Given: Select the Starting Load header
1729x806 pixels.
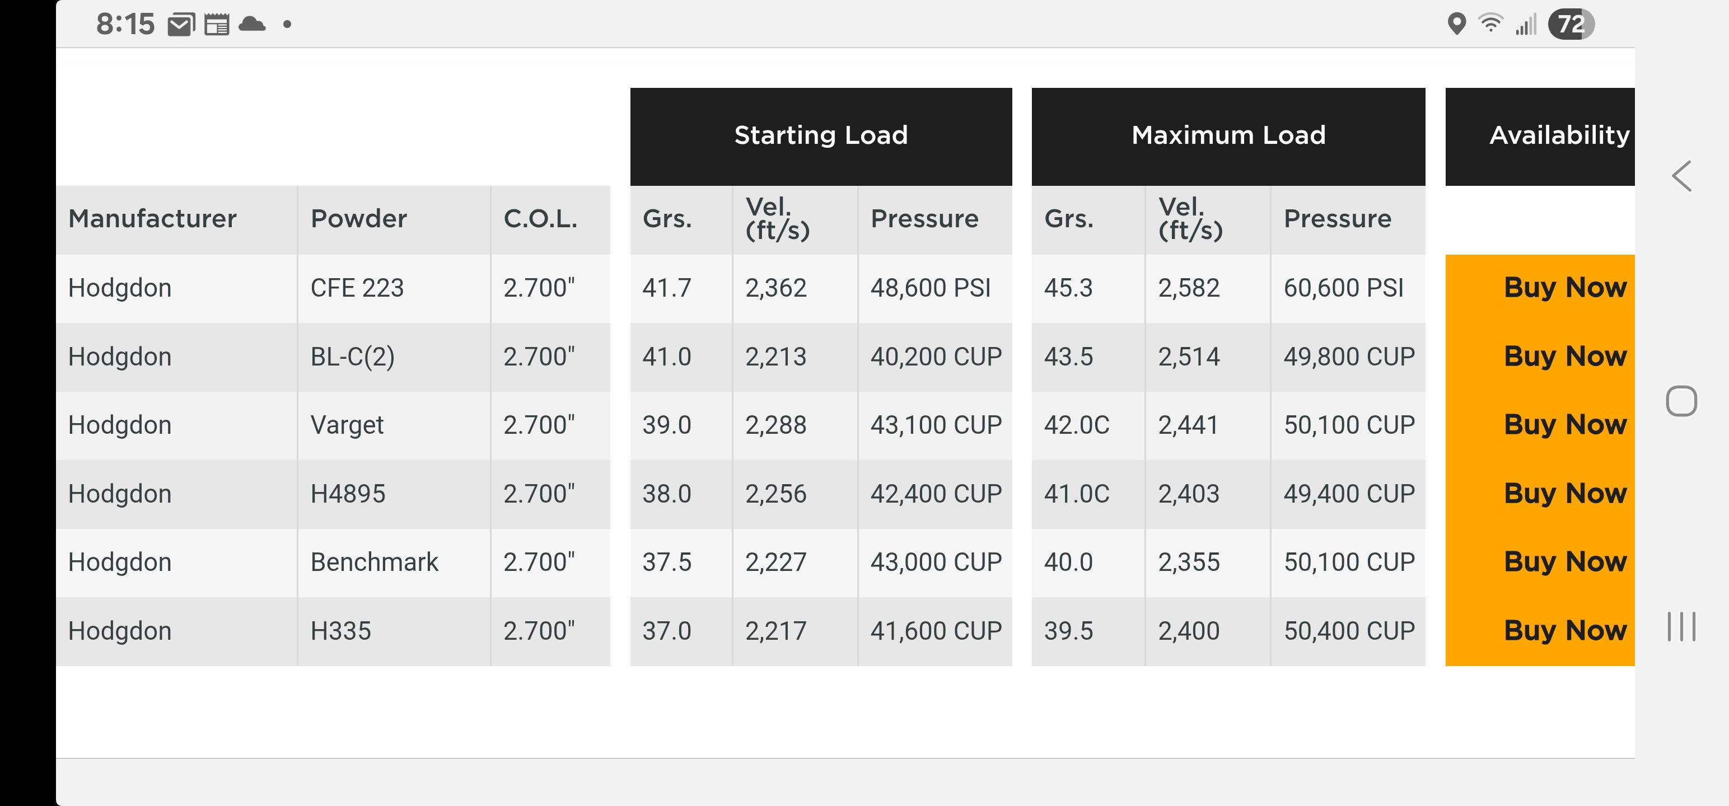Looking at the screenshot, I should tap(820, 135).
